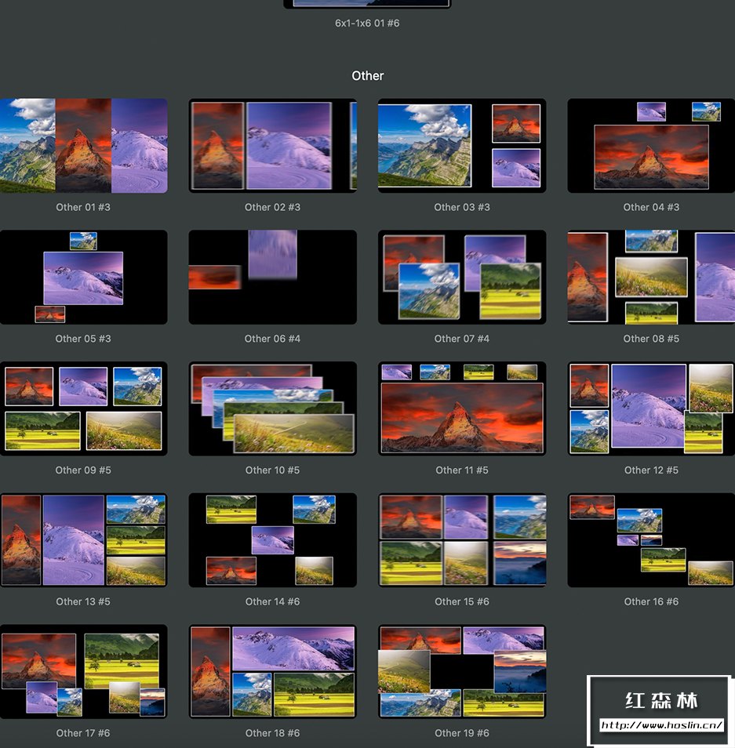
Task: Select the Other 13 #5 layout thumbnail
Action: click(x=83, y=540)
